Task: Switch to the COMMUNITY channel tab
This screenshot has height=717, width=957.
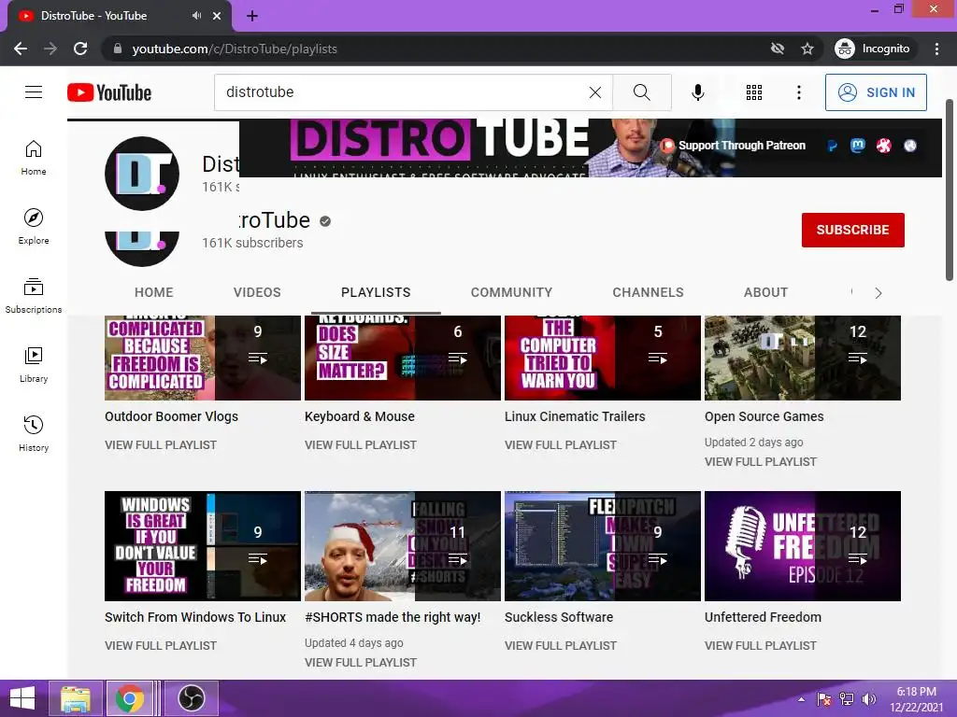Action: [511, 292]
